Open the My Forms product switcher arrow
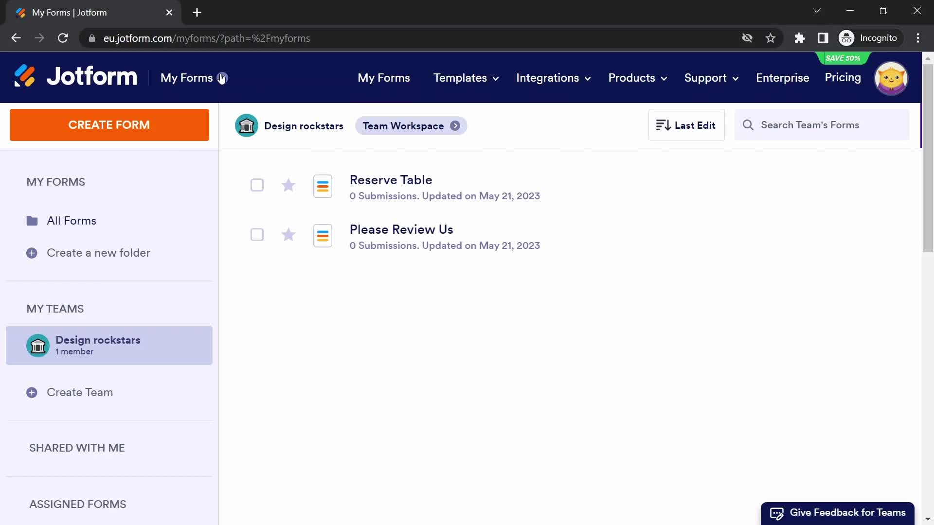Screen dimensions: 934x525 pyautogui.click(x=222, y=78)
